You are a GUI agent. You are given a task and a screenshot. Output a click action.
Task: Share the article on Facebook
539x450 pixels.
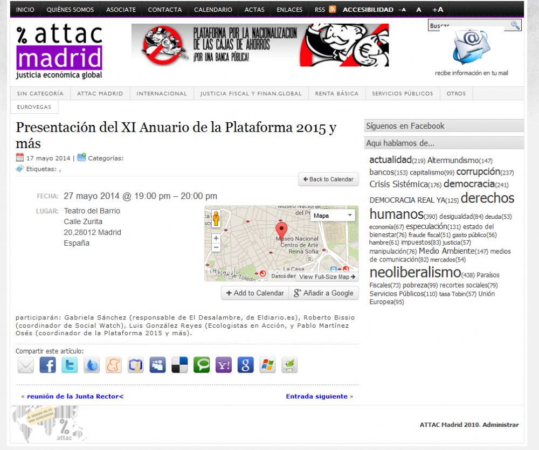click(x=47, y=365)
